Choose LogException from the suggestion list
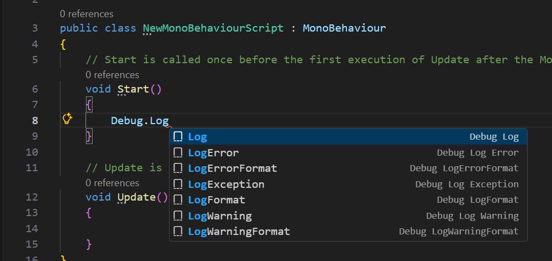 point(226,184)
